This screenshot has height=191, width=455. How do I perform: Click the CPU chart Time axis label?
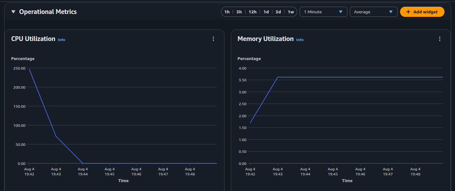tap(124, 181)
